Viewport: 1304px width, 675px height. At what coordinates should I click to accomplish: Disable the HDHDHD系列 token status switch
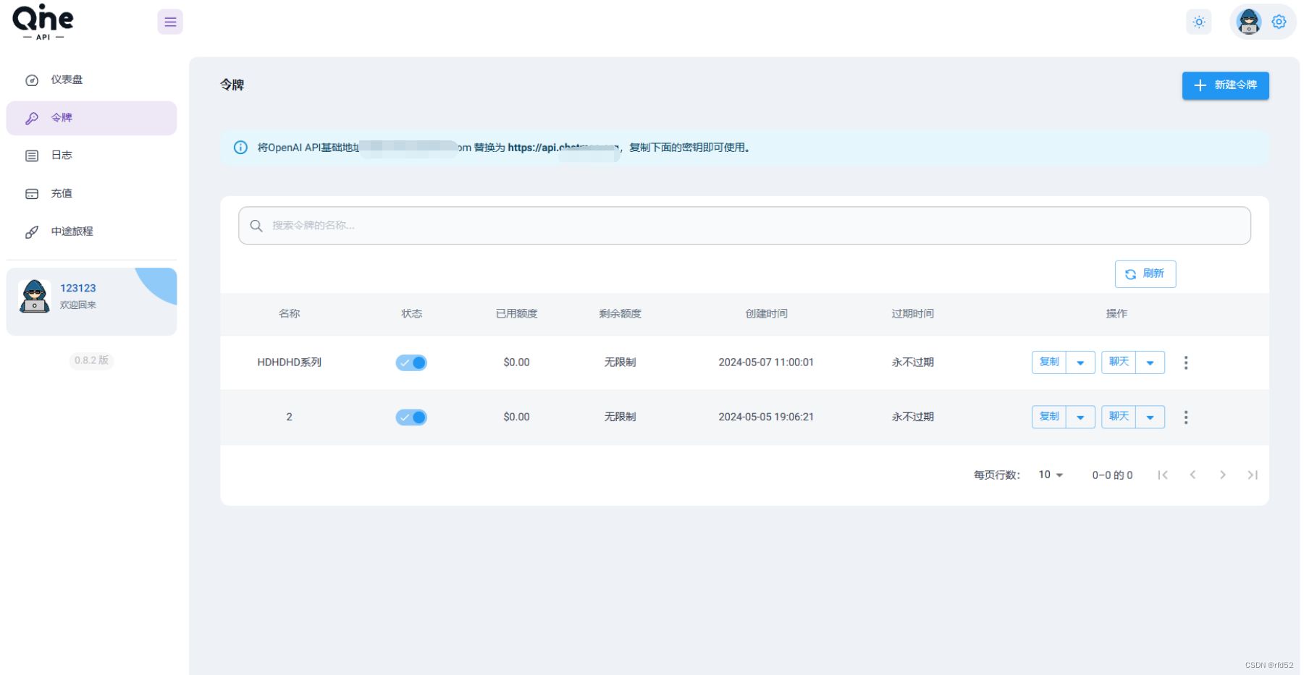[411, 362]
